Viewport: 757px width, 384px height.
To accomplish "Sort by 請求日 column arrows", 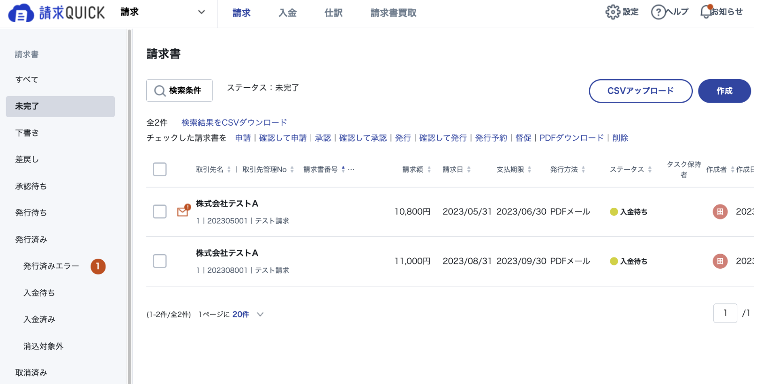I will coord(469,169).
